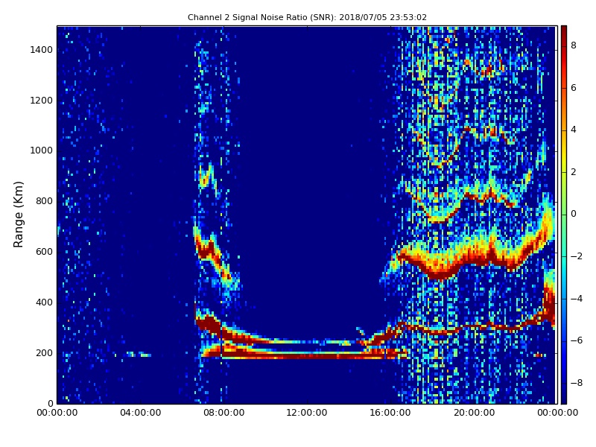Click the thin red trace at 300 km near 20:00
The width and height of the screenshot is (596, 447).
tap(474, 327)
